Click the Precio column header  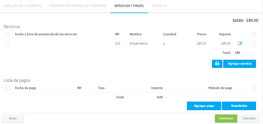(x=202, y=34)
